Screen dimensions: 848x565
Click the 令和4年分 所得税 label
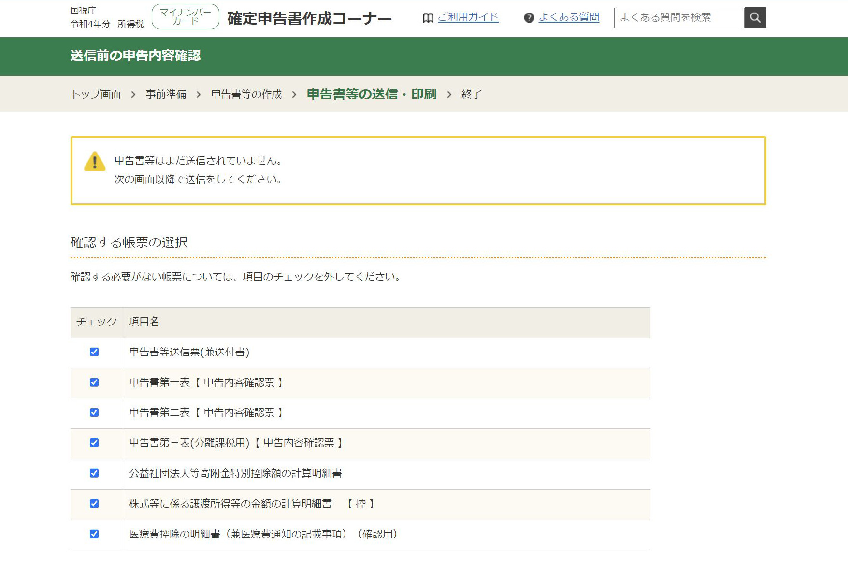tap(107, 24)
